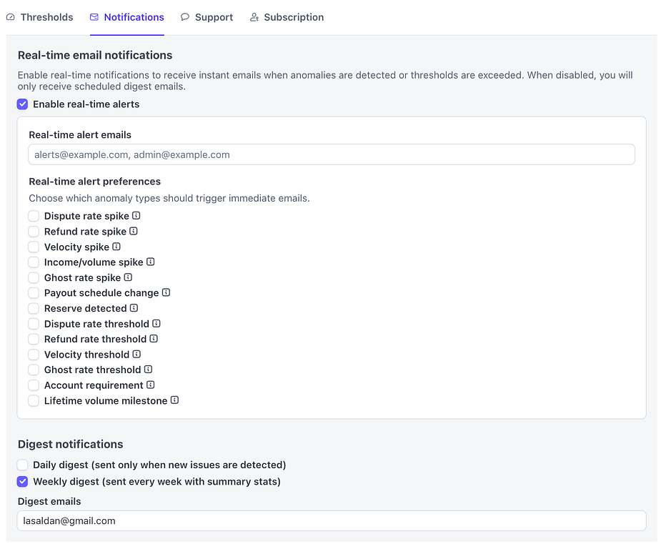This screenshot has width=666, height=549.
Task: Tick the Dispute rate threshold checkbox
Action: (34, 324)
